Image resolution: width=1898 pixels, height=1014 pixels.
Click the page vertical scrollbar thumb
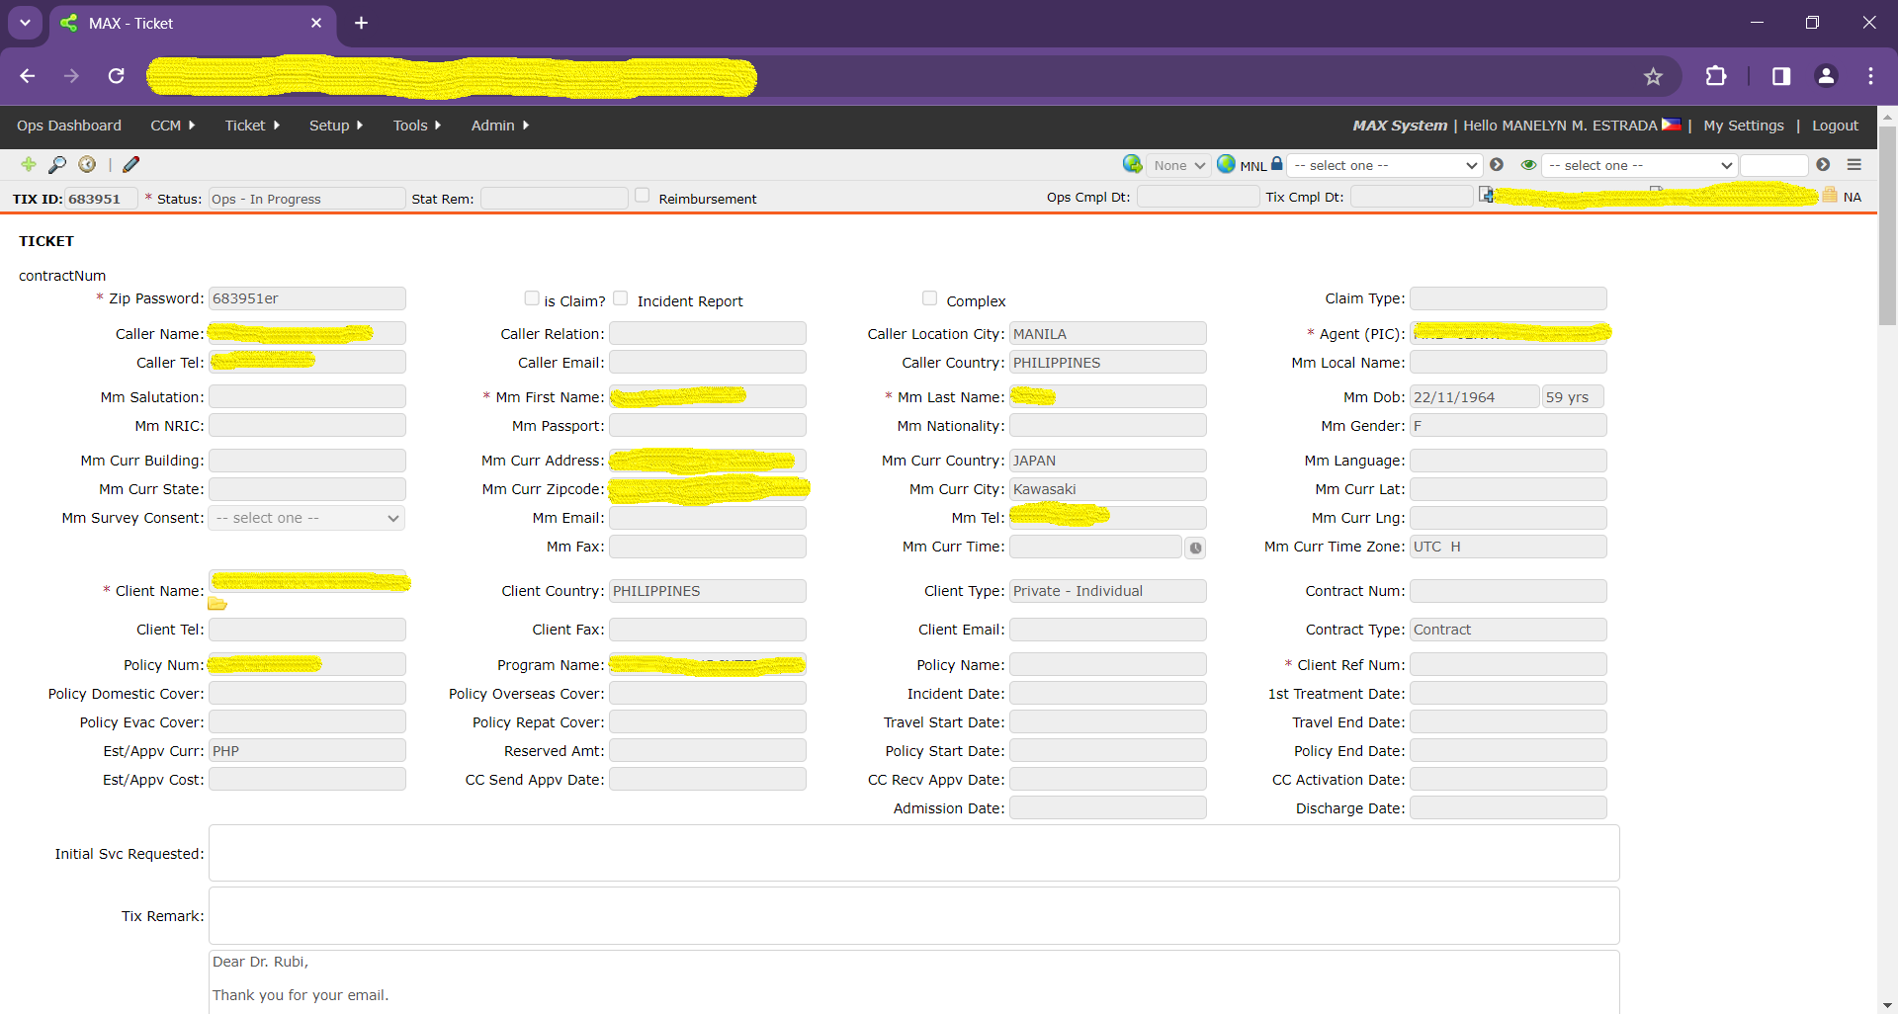pos(1887,225)
